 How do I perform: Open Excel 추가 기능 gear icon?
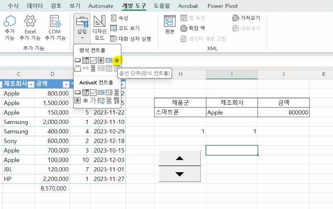point(30,28)
